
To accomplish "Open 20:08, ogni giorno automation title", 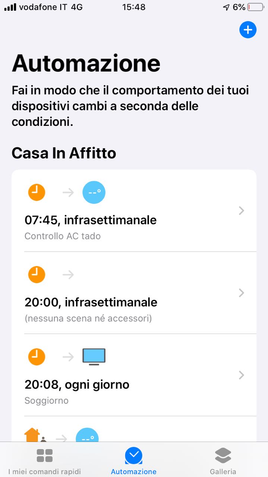I will click(x=77, y=384).
